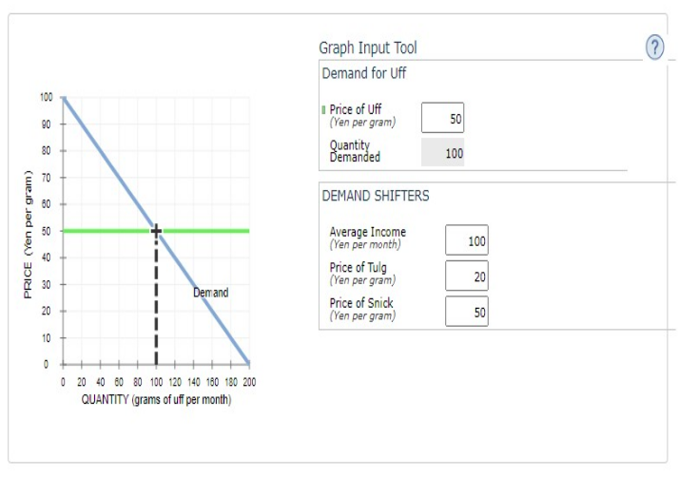Select the Average Income input field

click(x=466, y=241)
